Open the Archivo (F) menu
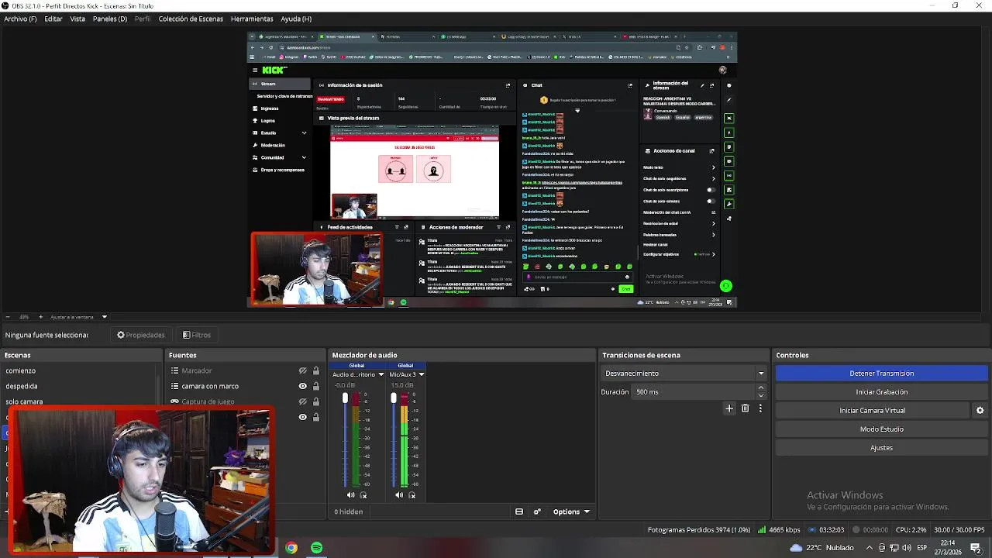 tap(20, 19)
